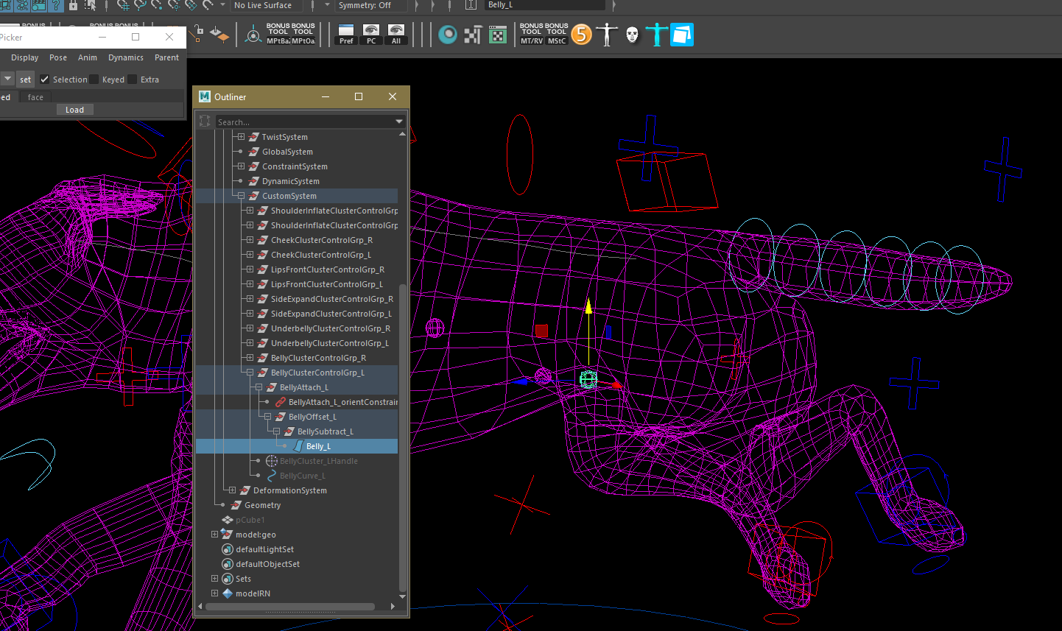Click the orange number 5 shelf icon
1062x631 pixels.
[582, 35]
